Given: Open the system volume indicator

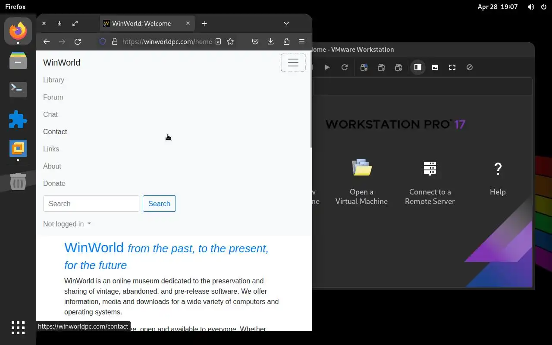Looking at the screenshot, I should pyautogui.click(x=531, y=7).
